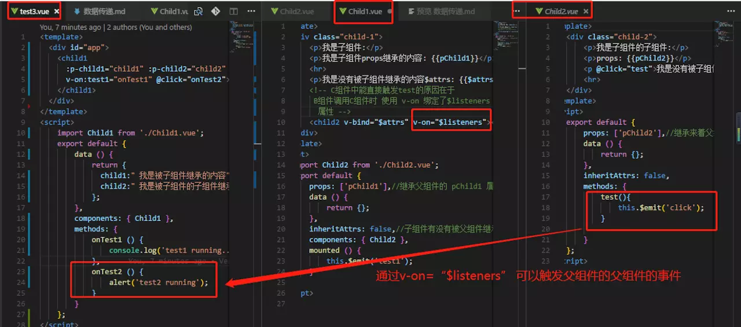This screenshot has height=327, width=741.
Task: Click the './Child2.vue' import path in Child1.vue
Action: [406, 165]
